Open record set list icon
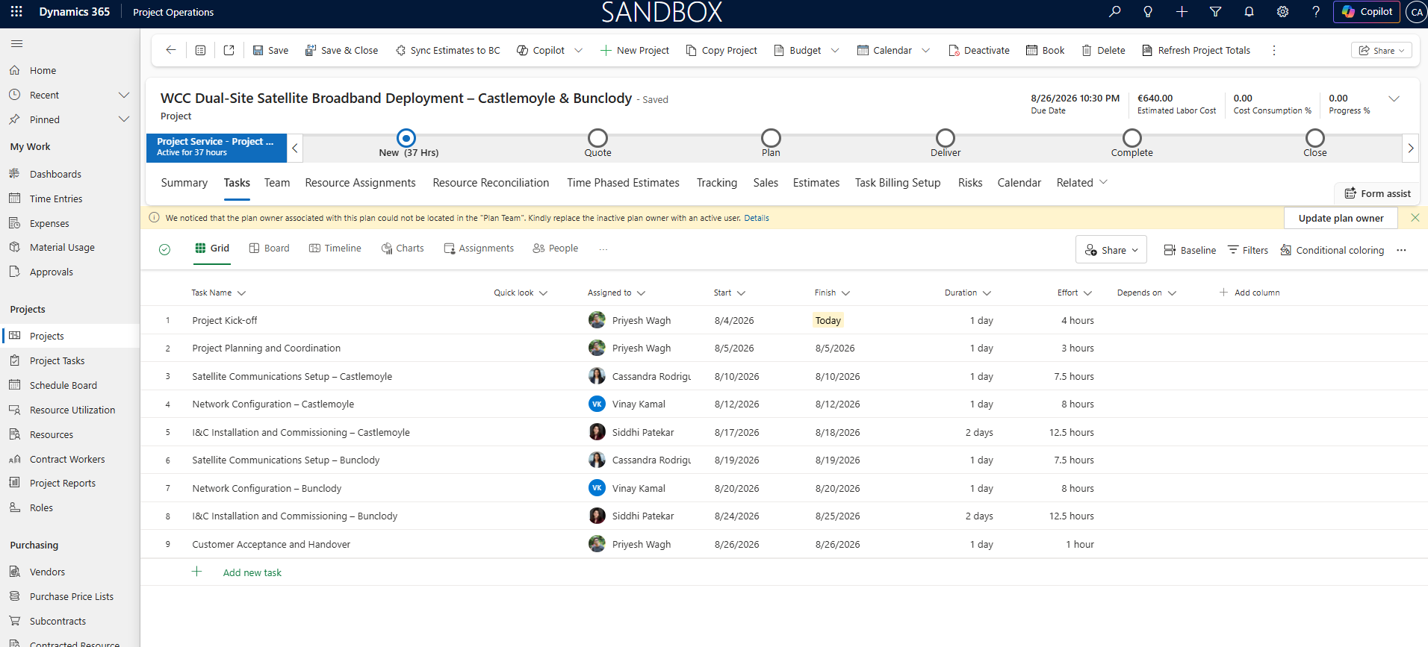This screenshot has height=647, width=1428. (200, 50)
